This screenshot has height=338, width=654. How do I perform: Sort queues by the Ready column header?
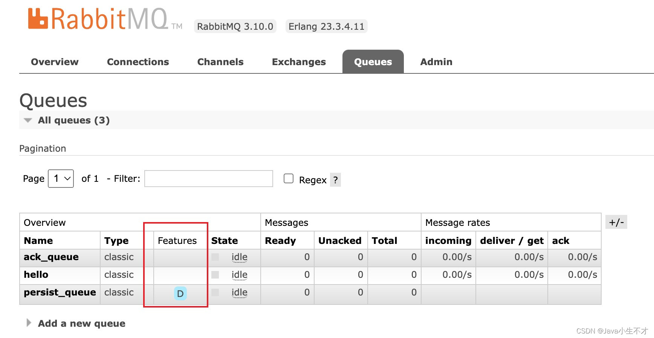click(x=280, y=241)
